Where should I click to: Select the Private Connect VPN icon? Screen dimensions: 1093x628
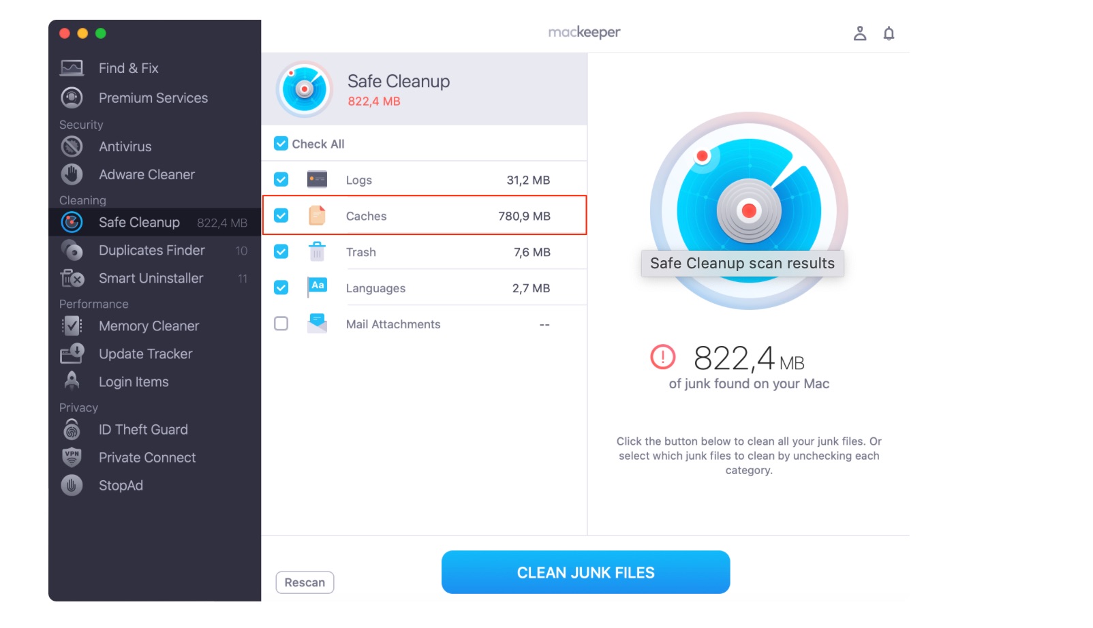[x=72, y=457]
